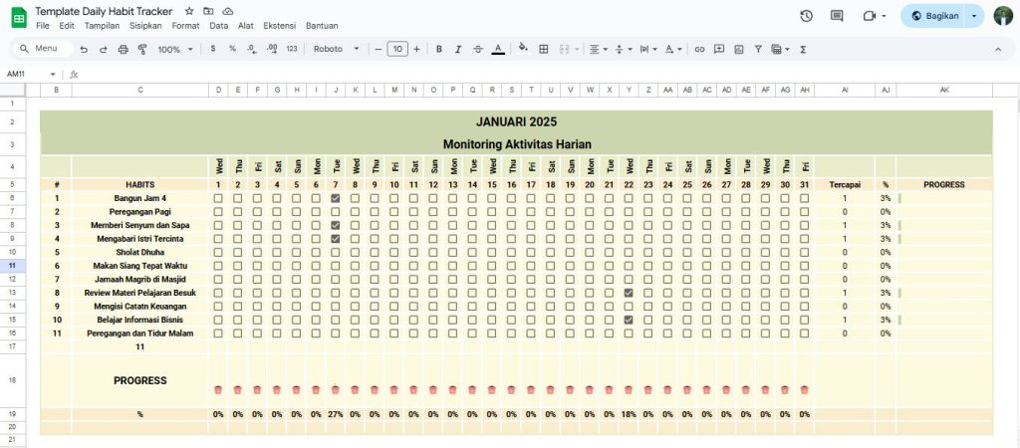Open the horizontal align dropdown
The height and width of the screenshot is (448, 1020).
(x=598, y=49)
